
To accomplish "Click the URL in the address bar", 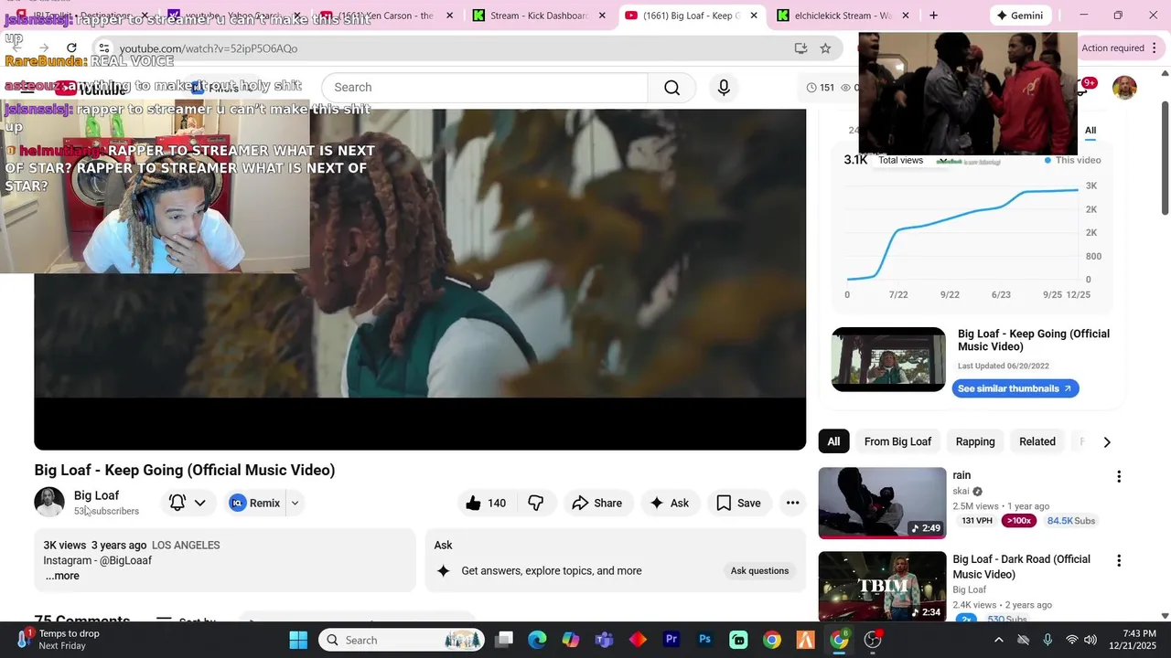I will click(x=209, y=48).
